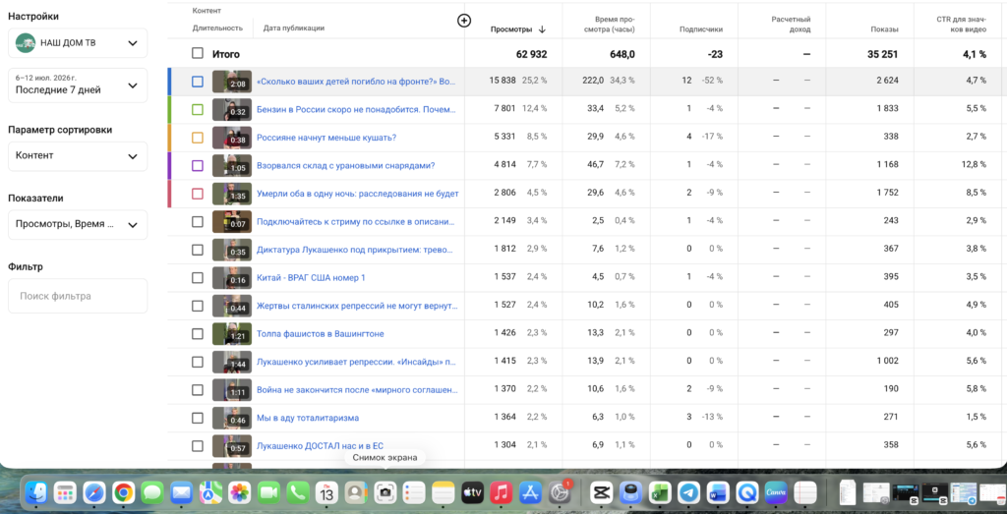
Task: Click into the Поиск фильтра search field
Action: [78, 296]
